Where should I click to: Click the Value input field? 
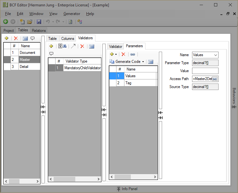205,71
